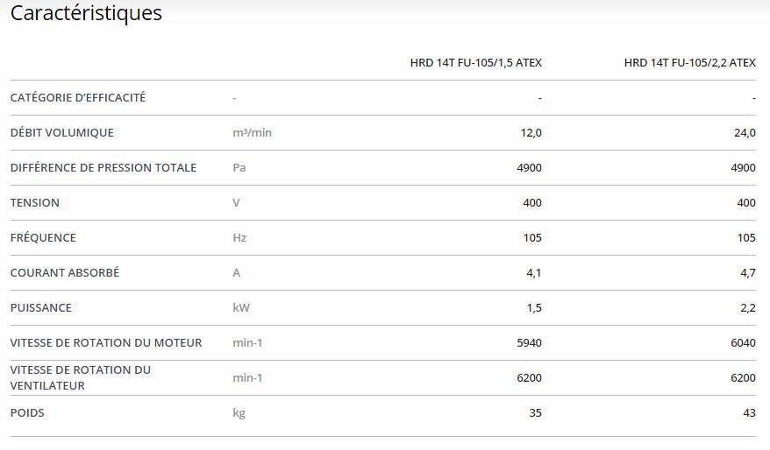Viewport: 770px width, 450px height.
Task: Click the 4,7 courant absorbé value
Action: tap(748, 273)
